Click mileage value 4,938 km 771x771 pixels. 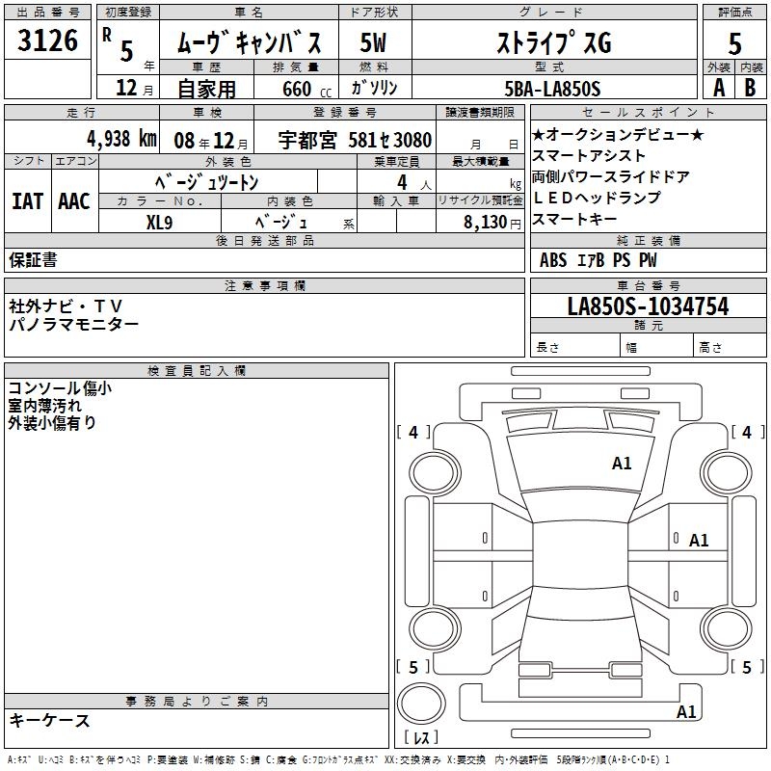click(x=122, y=139)
